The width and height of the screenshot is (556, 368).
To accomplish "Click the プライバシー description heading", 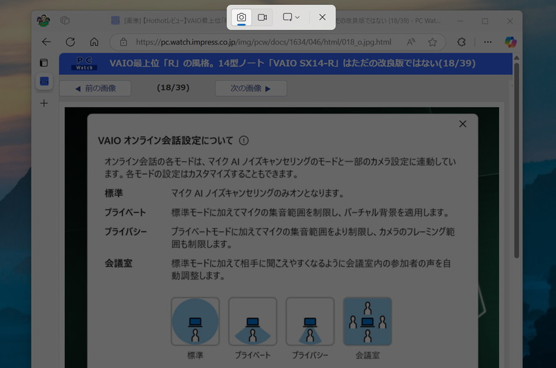I will point(126,232).
